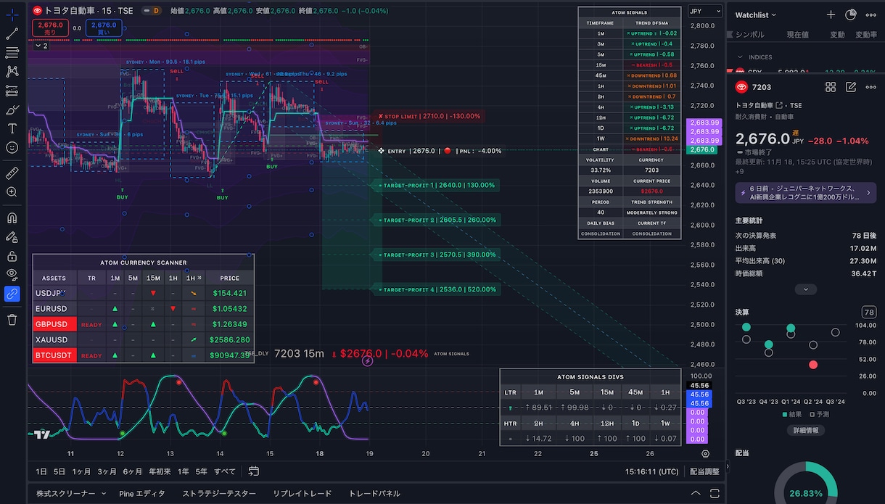Image resolution: width=885 pixels, height=504 pixels.
Task: Click the red sell 2,676.0 button
Action: (x=50, y=28)
